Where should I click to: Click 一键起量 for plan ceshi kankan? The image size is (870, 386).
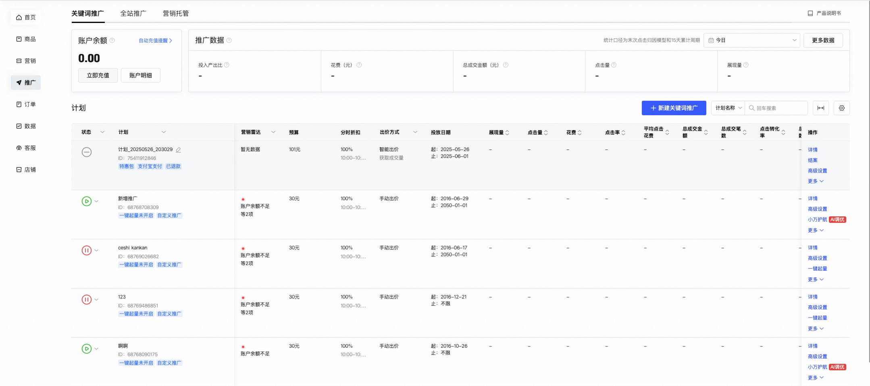(x=818, y=269)
